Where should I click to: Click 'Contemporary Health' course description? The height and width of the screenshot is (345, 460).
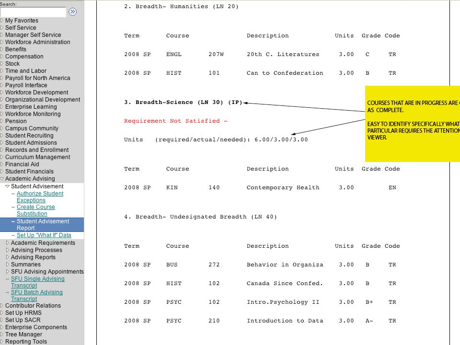[283, 187]
